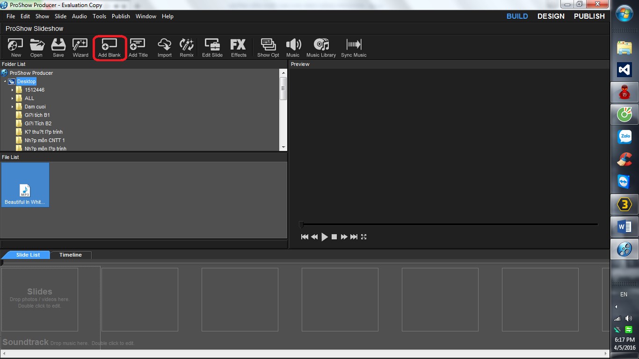Insert a title slide using Add Title

138,48
